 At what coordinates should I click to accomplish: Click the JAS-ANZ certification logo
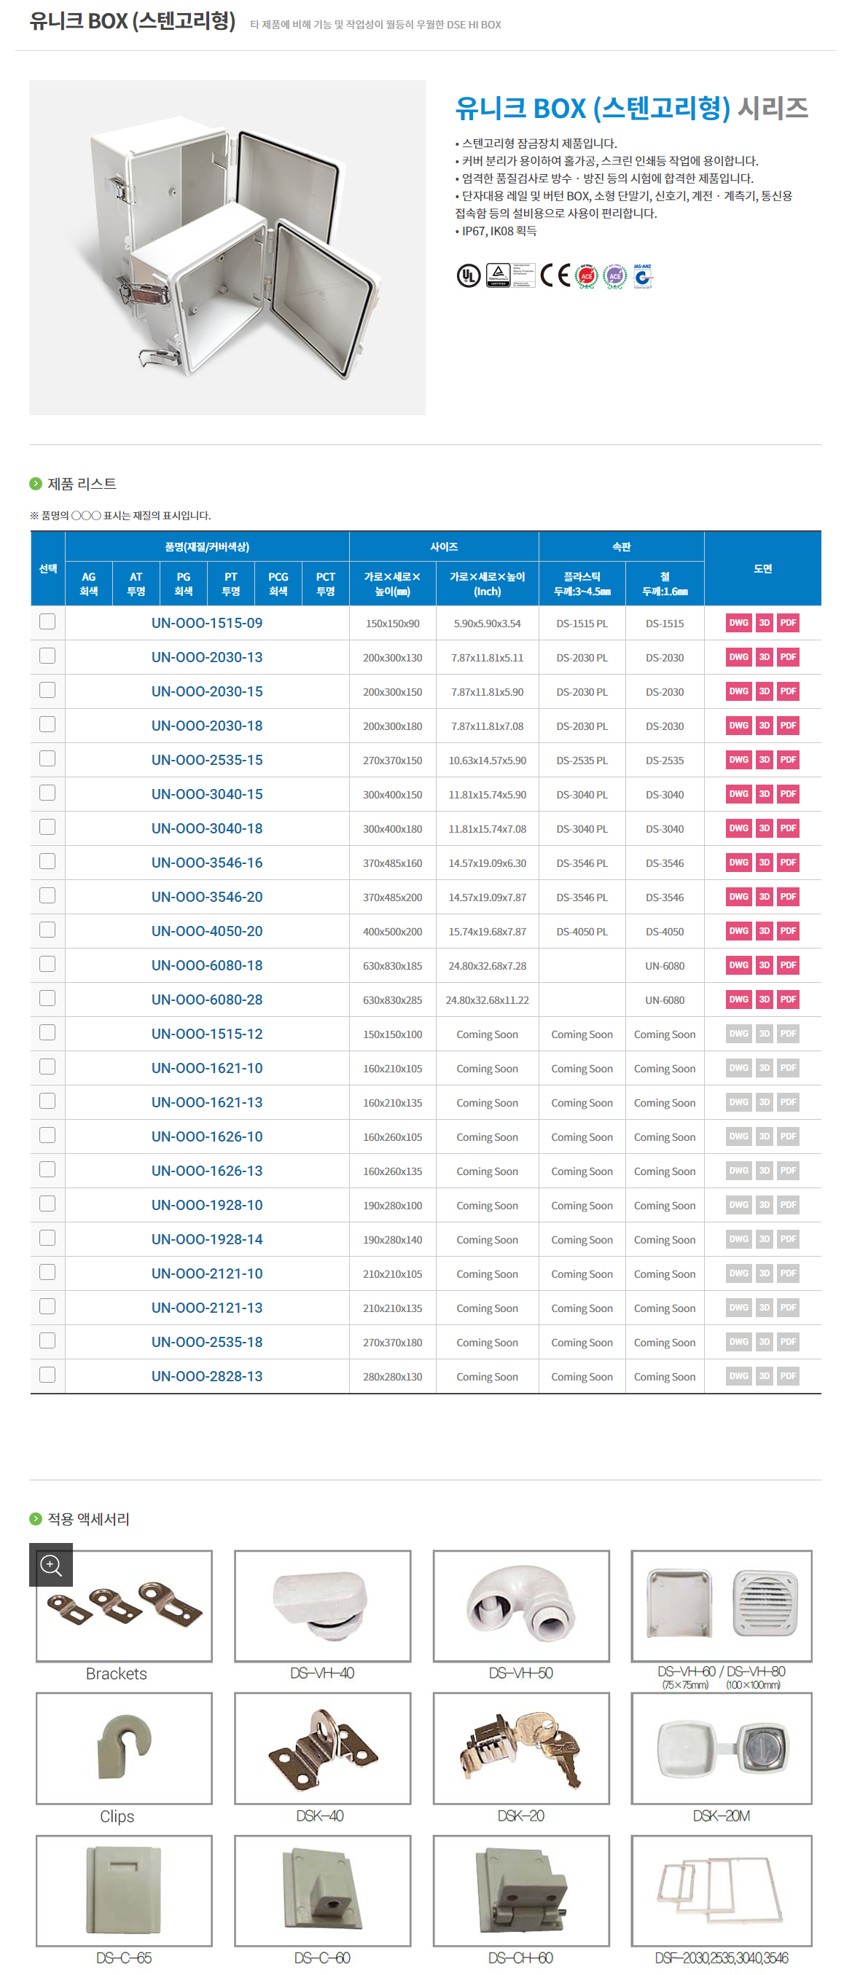643,276
